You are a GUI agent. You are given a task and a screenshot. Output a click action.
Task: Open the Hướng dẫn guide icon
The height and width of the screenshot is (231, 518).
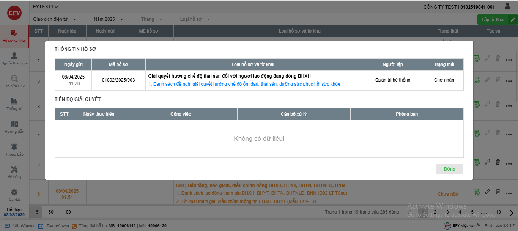(14, 124)
